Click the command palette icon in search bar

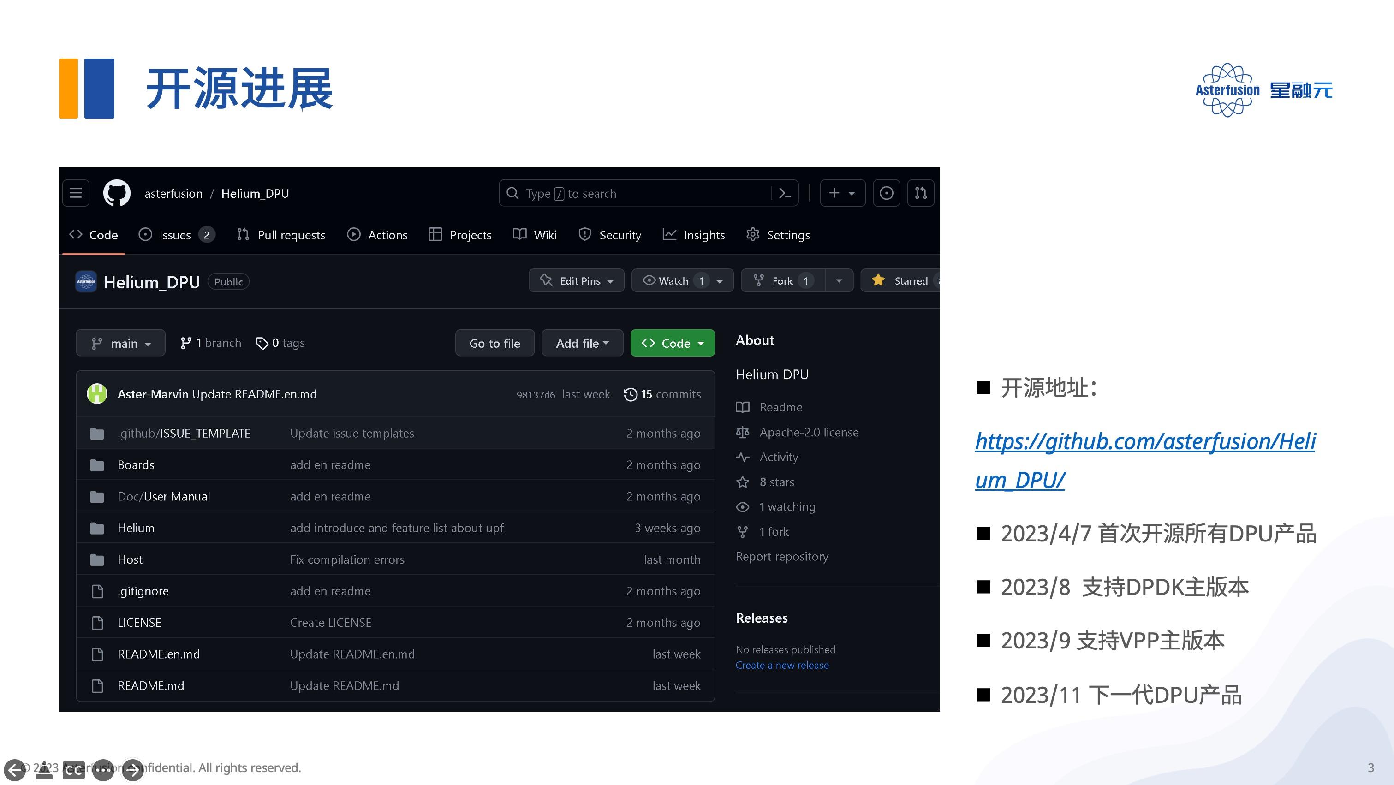[785, 193]
